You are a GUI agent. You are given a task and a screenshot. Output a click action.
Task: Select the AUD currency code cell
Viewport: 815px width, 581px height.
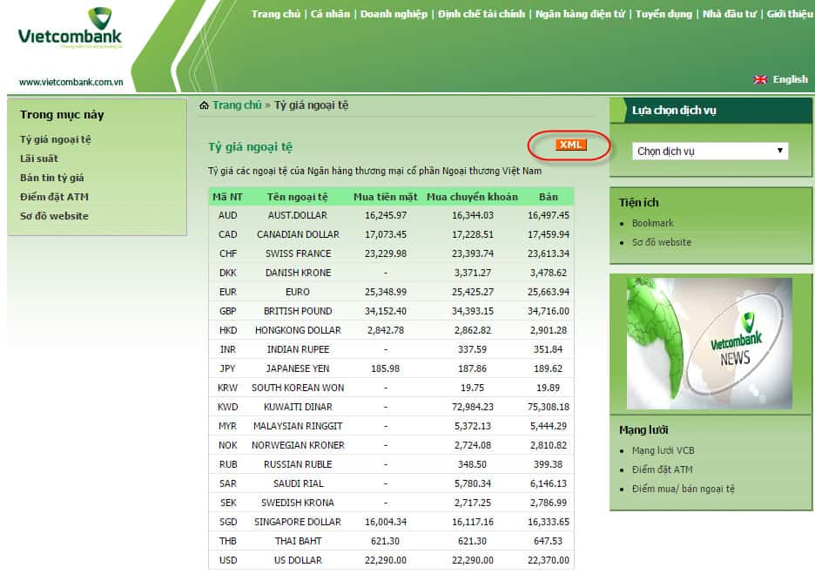coord(227,215)
